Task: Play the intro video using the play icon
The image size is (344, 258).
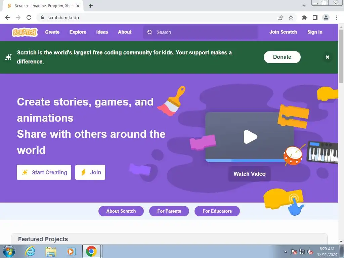Action: (251, 137)
